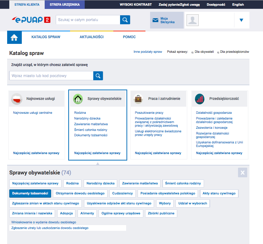The height and width of the screenshot is (244, 263).
Task: Open Najnowsze usługi centralne link
Action: pos(33,113)
